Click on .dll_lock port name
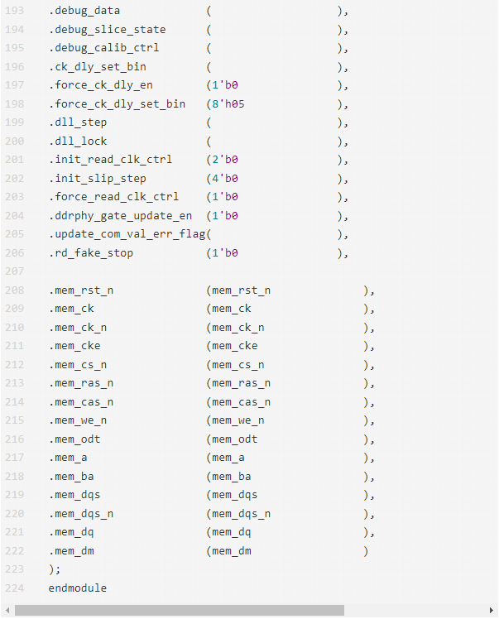The height and width of the screenshot is (619, 499). [78, 141]
